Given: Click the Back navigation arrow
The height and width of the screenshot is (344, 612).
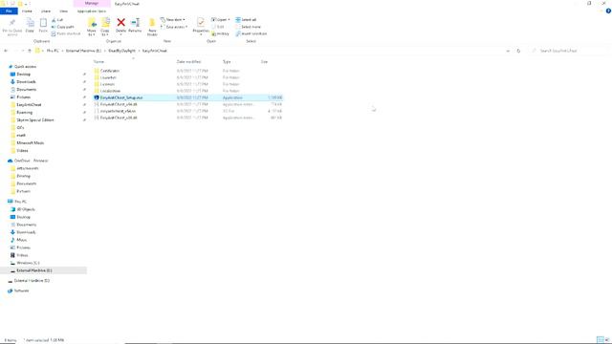Looking at the screenshot, I should point(6,51).
